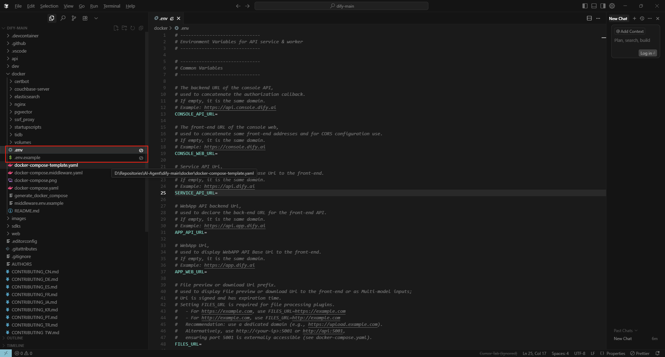The height and width of the screenshot is (357, 665).
Task: Open the Help menu
Action: click(130, 6)
